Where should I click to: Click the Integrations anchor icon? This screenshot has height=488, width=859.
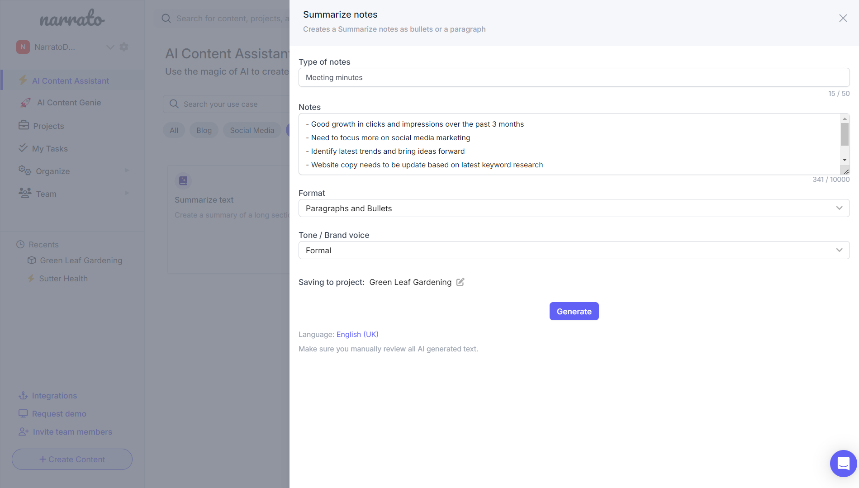pos(23,396)
